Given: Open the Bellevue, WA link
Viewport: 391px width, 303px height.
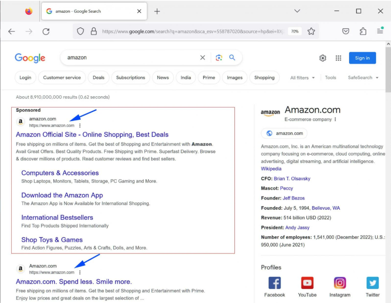Looking at the screenshot, I should point(326,208).
